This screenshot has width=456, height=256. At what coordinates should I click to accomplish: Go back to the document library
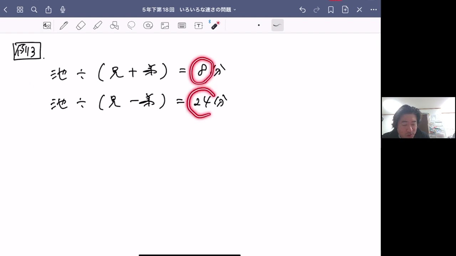pos(5,10)
